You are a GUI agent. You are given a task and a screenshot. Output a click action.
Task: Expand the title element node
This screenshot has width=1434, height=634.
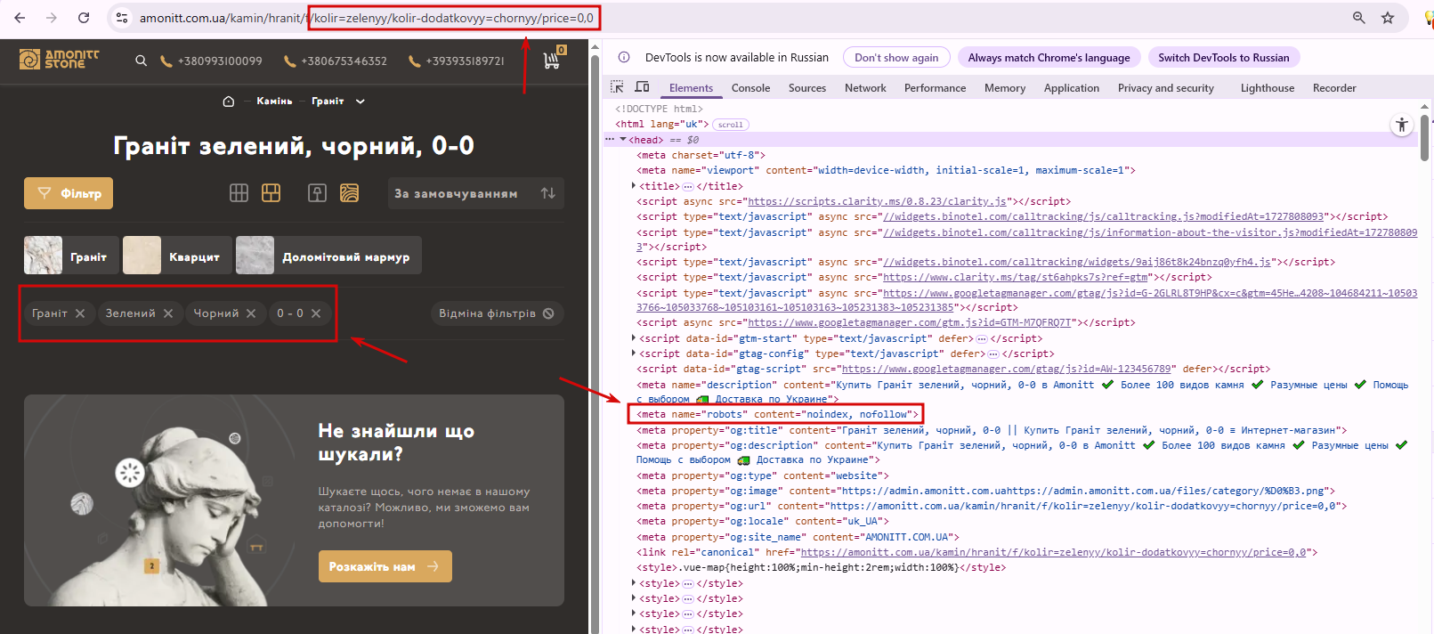pyautogui.click(x=634, y=186)
